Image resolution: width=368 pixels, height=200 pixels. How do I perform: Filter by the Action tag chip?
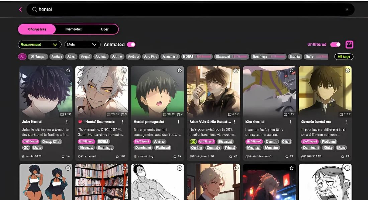point(57,57)
